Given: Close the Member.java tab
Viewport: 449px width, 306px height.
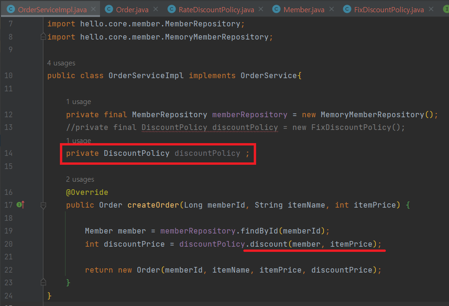Looking at the screenshot, I should coord(331,9).
